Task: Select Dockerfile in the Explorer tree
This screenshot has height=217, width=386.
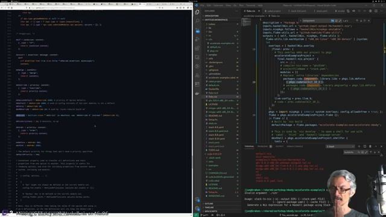Action: pyautogui.click(x=221, y=89)
